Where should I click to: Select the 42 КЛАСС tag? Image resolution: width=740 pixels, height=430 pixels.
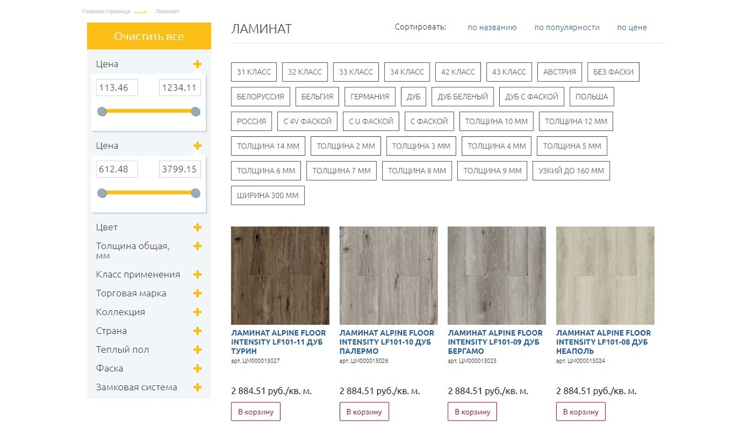tap(458, 72)
